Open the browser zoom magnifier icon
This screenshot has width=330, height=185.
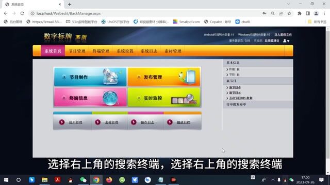click(273, 13)
